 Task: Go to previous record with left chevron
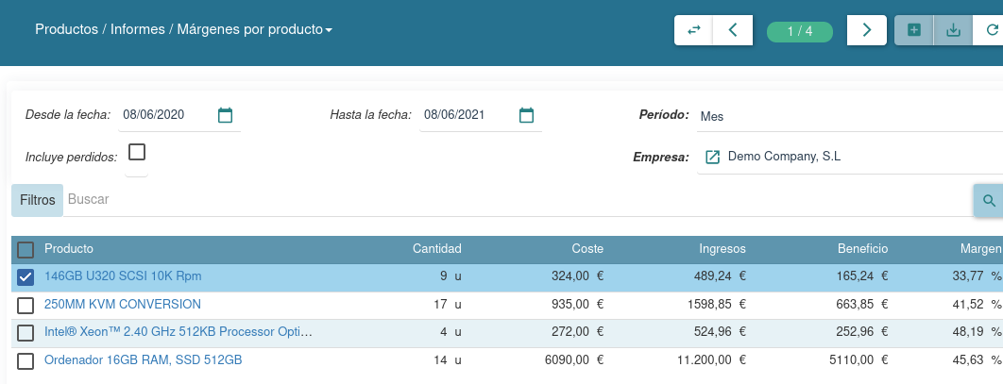pyautogui.click(x=733, y=30)
